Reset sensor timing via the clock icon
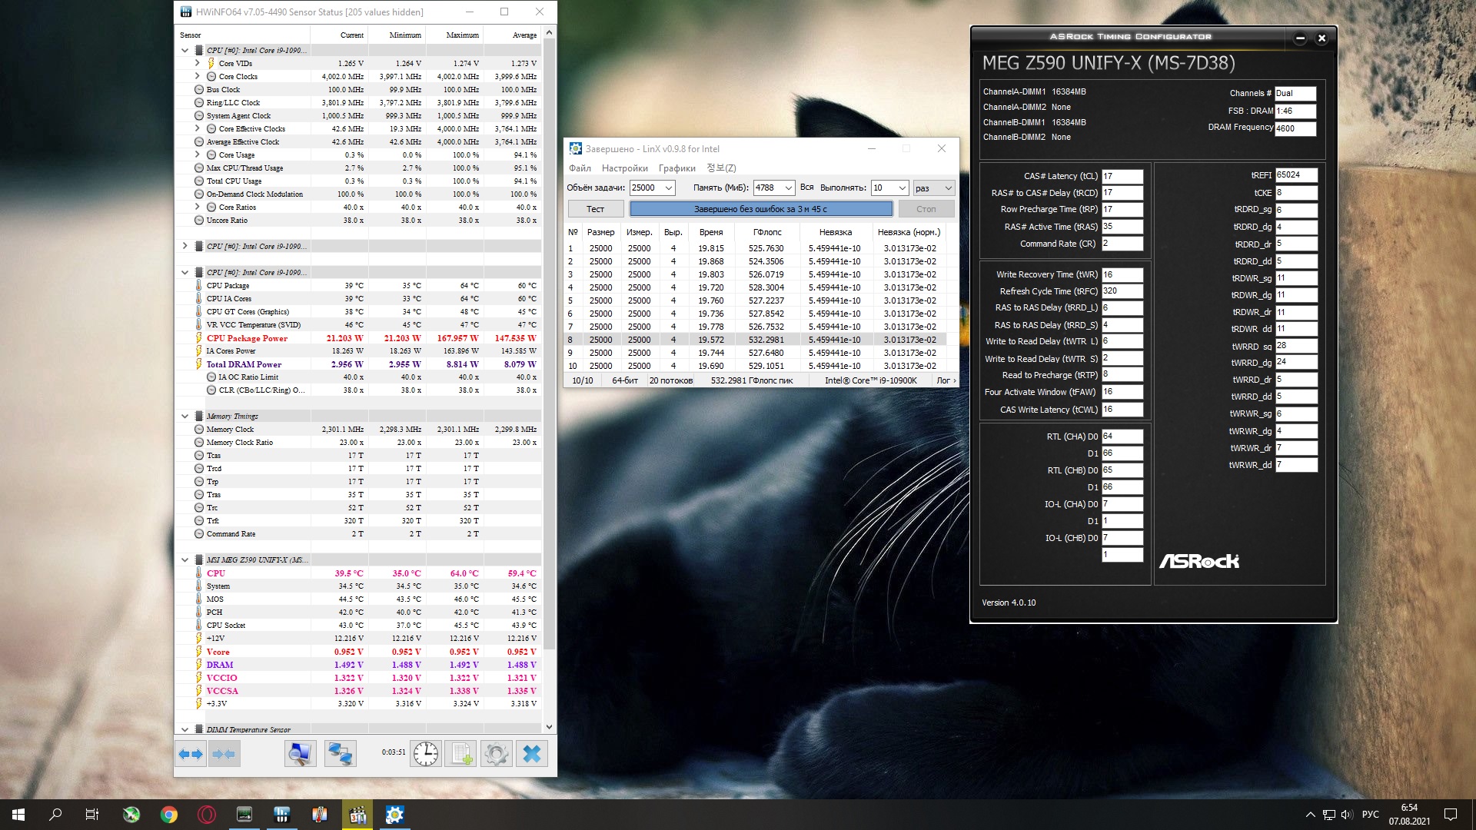The width and height of the screenshot is (1476, 830). pos(425,755)
